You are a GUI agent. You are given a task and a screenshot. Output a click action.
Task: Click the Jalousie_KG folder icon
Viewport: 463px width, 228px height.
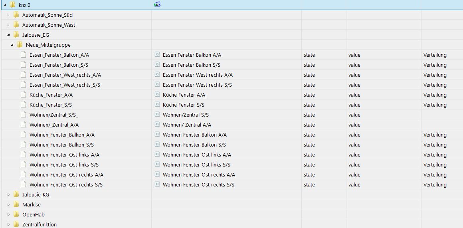click(x=16, y=194)
